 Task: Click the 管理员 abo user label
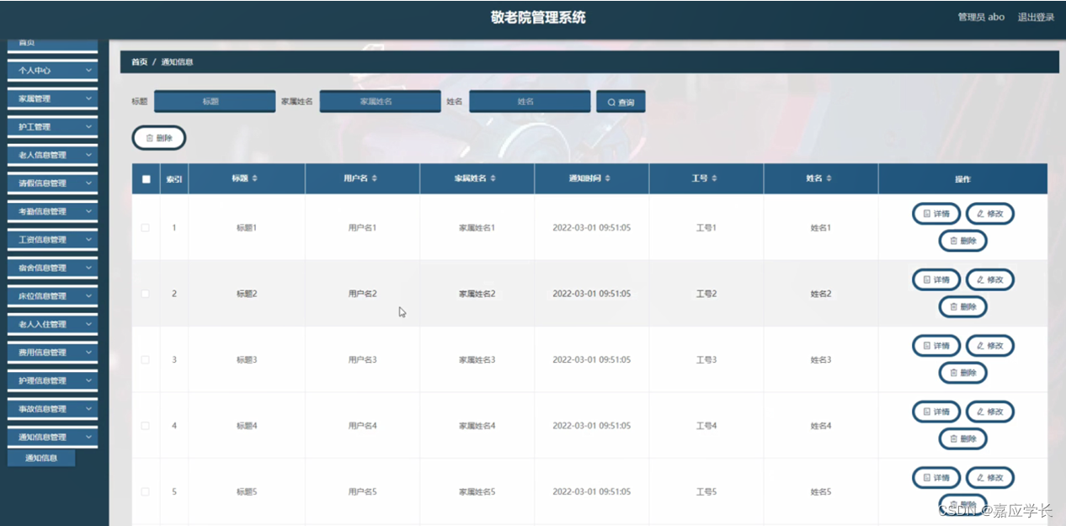[981, 17]
